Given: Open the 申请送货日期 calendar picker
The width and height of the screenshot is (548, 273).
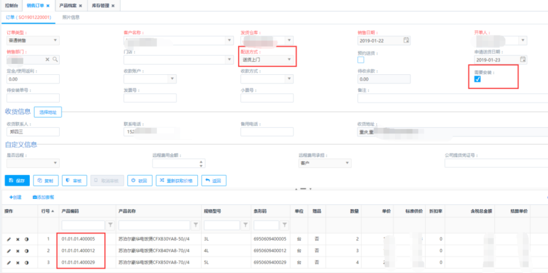Looking at the screenshot, I should click(522, 60).
